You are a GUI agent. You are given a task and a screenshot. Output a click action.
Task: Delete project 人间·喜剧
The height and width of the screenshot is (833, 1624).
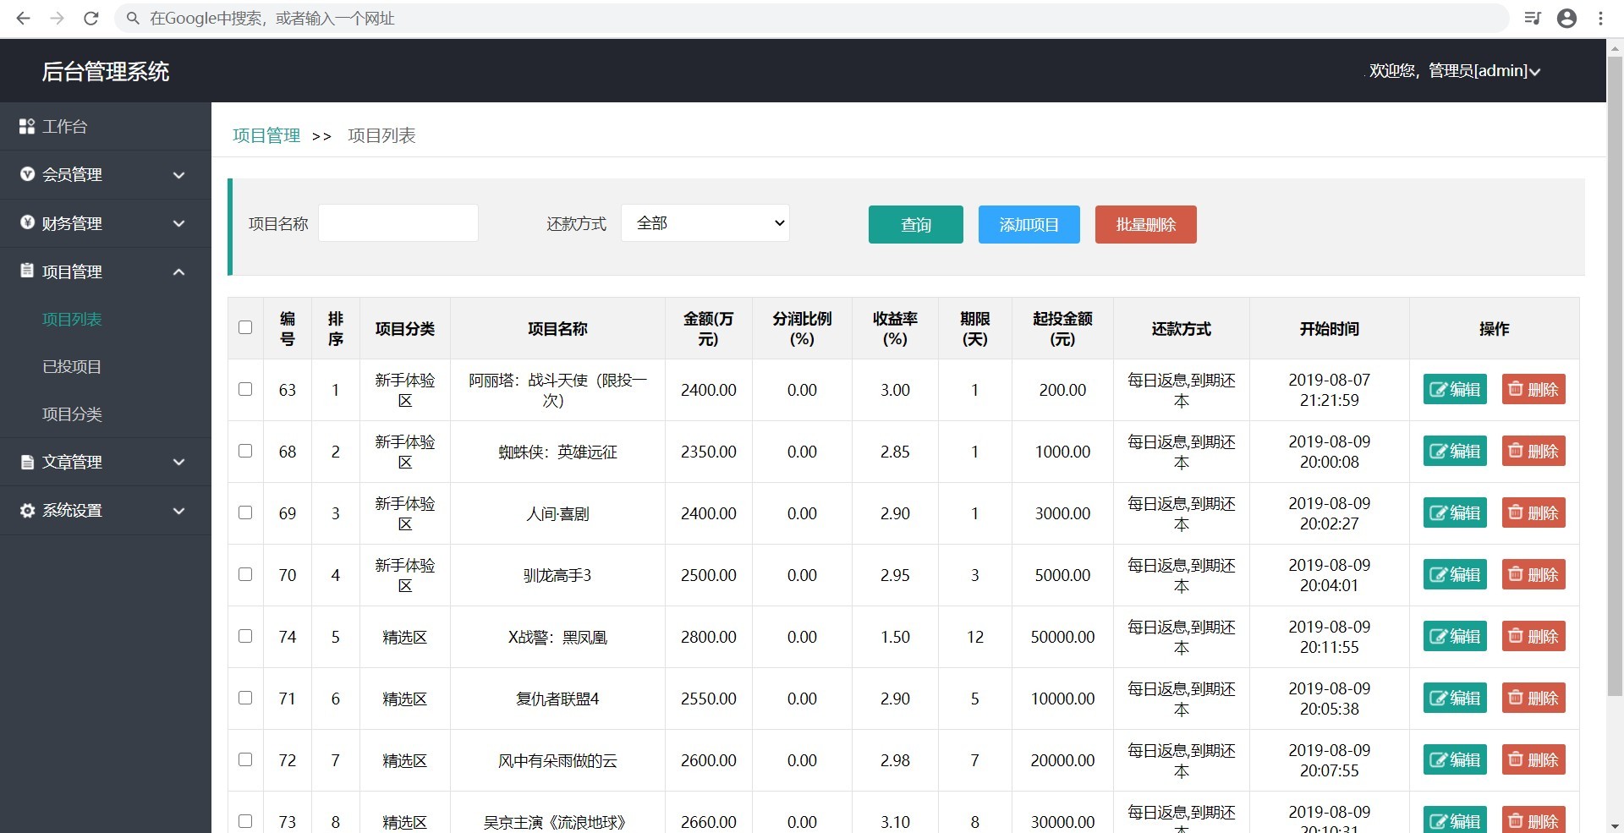point(1533,512)
